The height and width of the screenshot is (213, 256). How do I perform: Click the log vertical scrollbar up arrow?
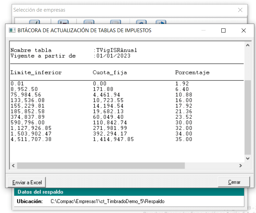[248, 45]
